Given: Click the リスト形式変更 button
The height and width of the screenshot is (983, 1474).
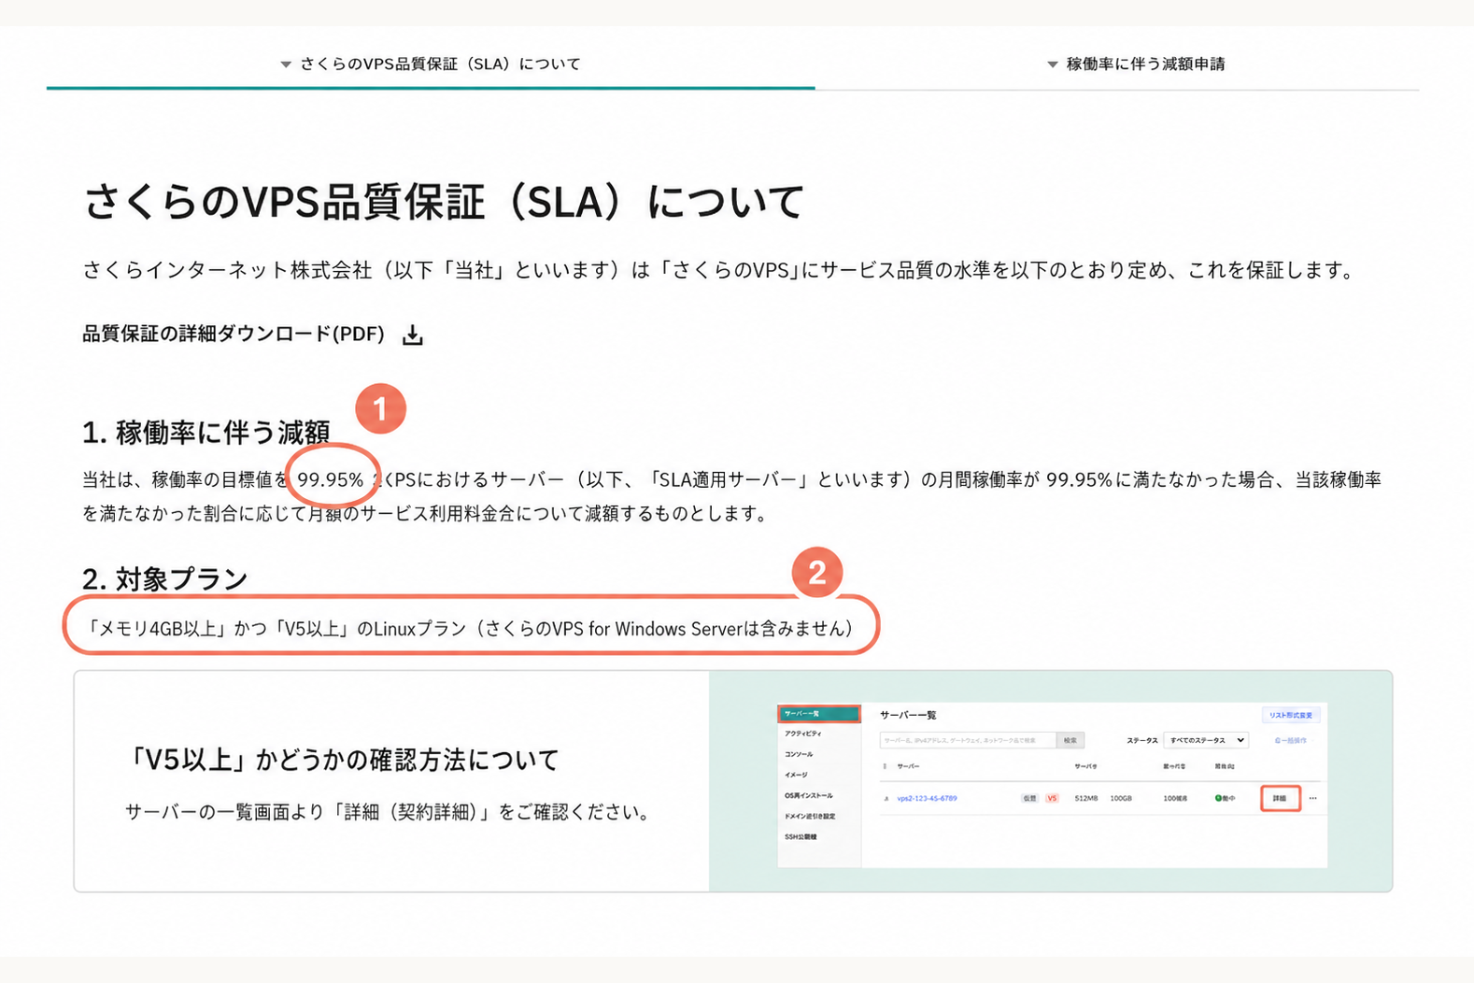Looking at the screenshot, I should pos(1290,715).
